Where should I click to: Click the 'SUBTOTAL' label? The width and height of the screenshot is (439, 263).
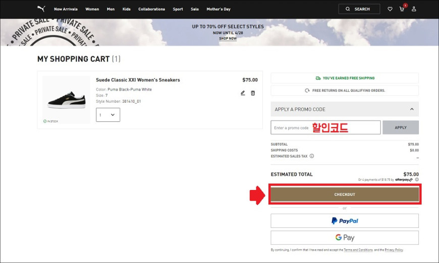[279, 145]
